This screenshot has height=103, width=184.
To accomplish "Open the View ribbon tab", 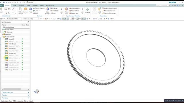I will 28,5.
